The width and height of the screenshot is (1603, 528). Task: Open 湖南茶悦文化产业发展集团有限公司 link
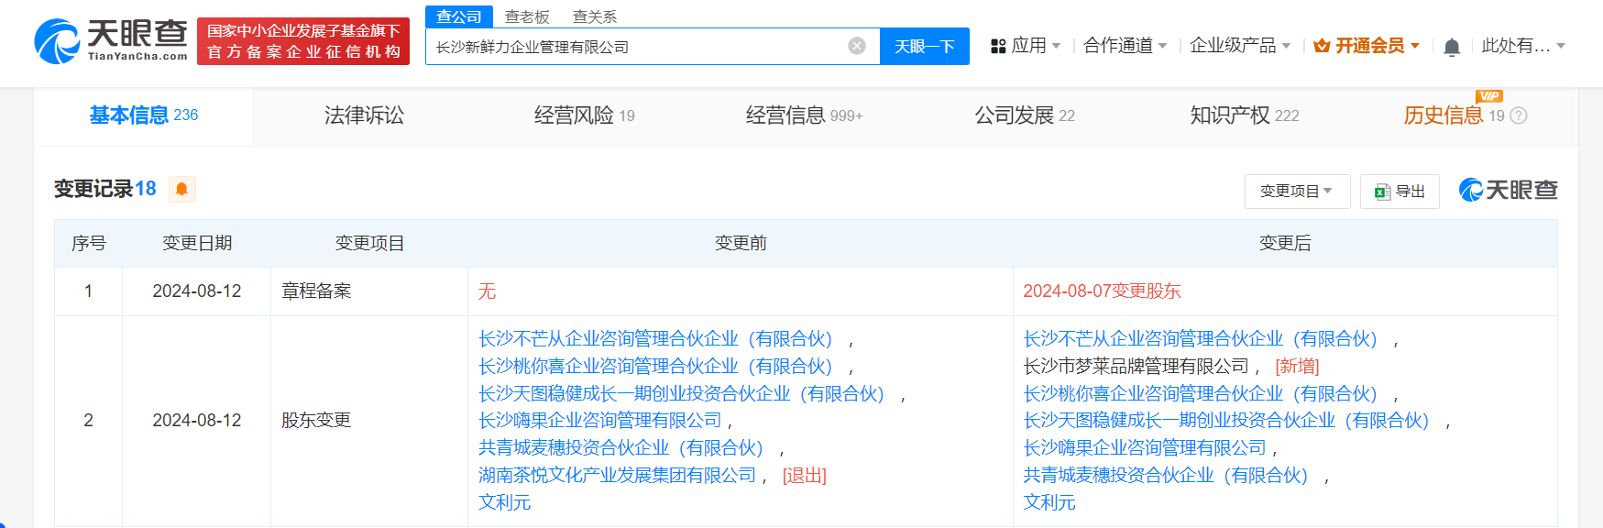[x=617, y=475]
